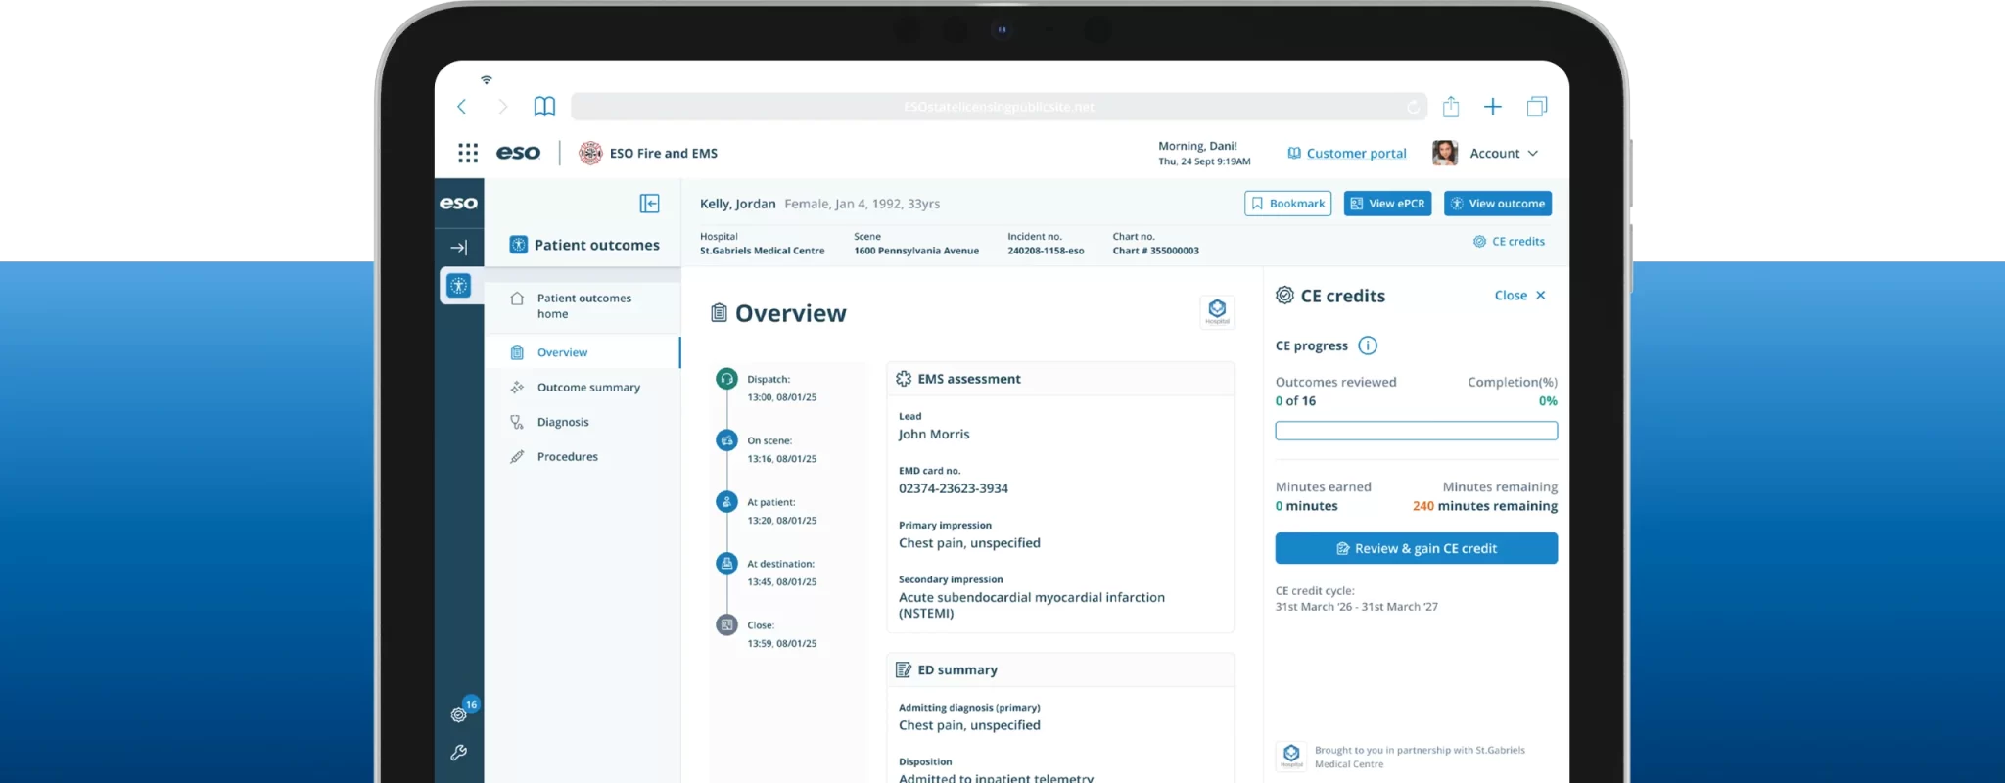Screen dimensions: 2005x783
Task: Open the Customer portal link
Action: click(x=1347, y=153)
